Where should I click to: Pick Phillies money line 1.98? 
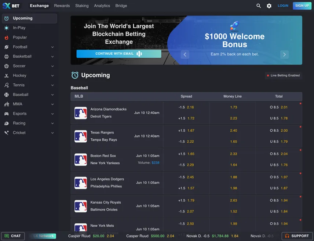[x=234, y=188]
